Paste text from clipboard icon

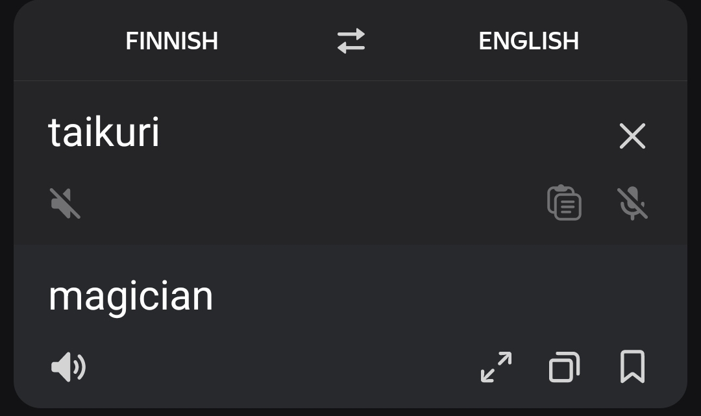click(x=564, y=203)
